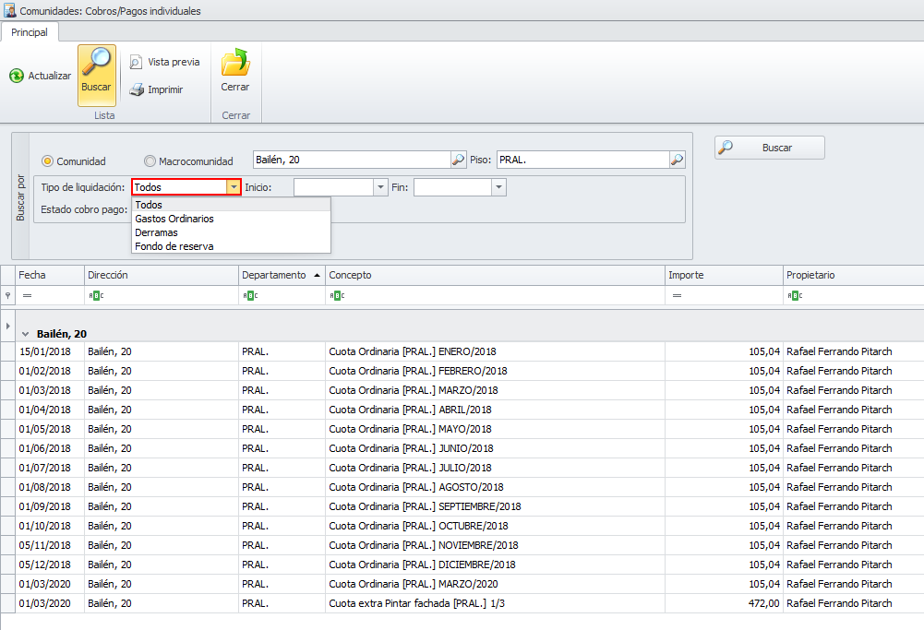Screen dimensions: 924x630
Task: Click lookup magnifier next to Bailén, 20 field
Action: tap(458, 160)
